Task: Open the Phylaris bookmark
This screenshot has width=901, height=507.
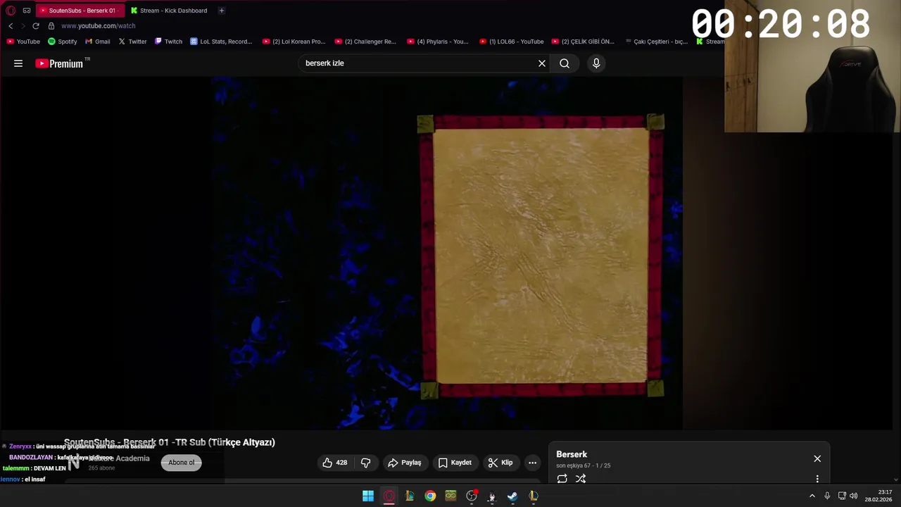Action: click(438, 42)
